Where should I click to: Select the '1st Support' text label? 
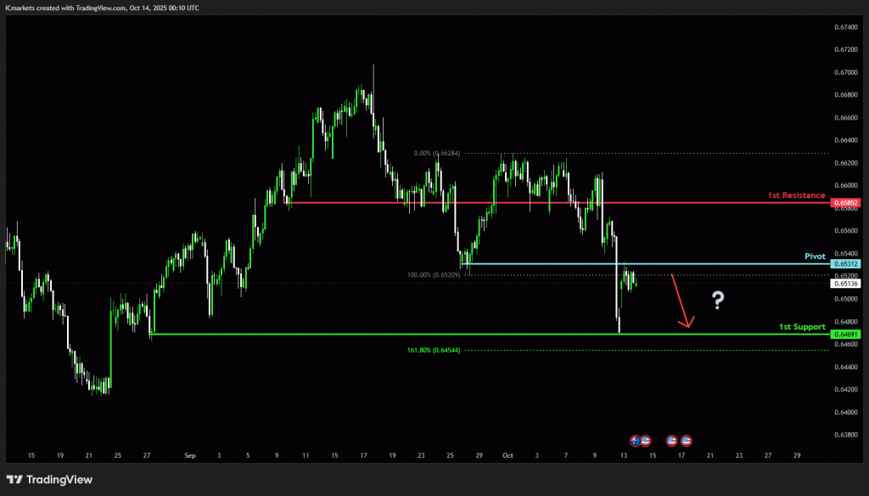(x=802, y=326)
